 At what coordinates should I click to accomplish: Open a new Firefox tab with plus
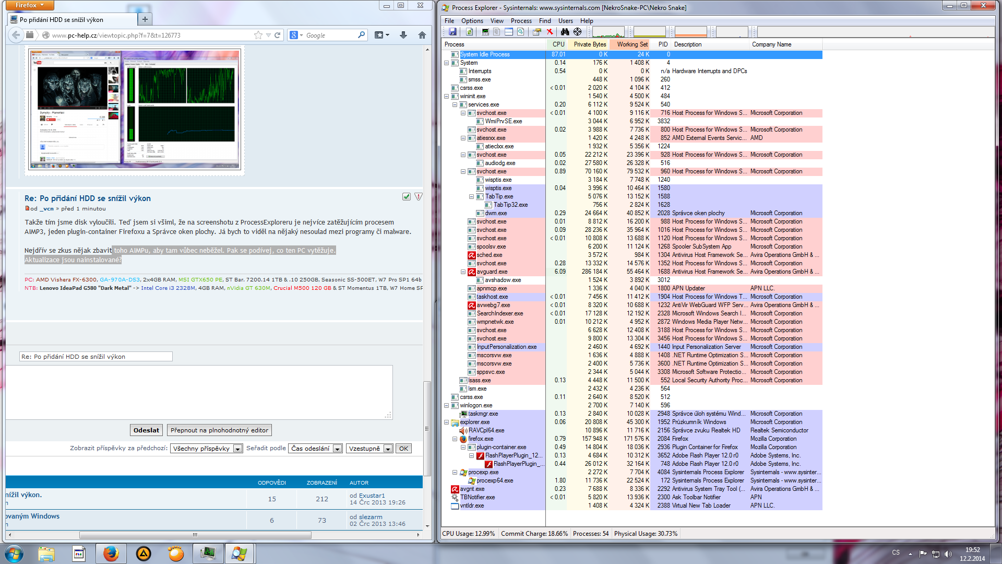(145, 19)
